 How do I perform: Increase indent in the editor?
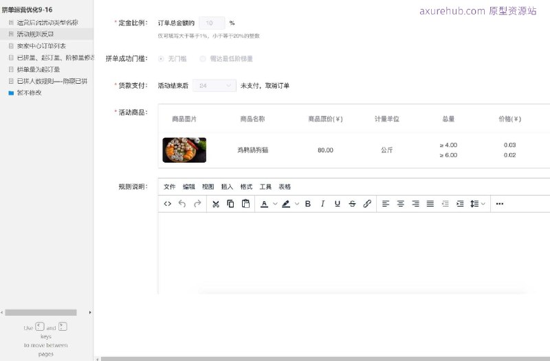(460, 204)
